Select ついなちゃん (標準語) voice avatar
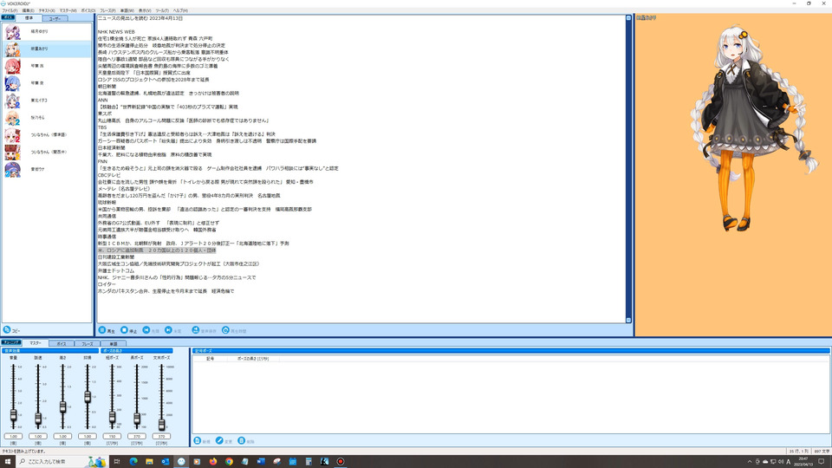832x468 pixels. (13, 135)
